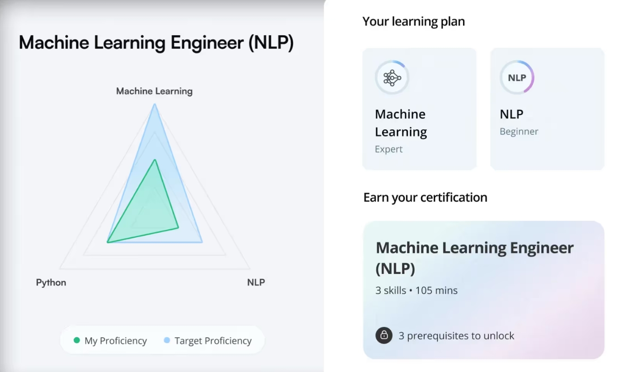
Task: Click the green My Proficiency legend dot
Action: (76, 341)
